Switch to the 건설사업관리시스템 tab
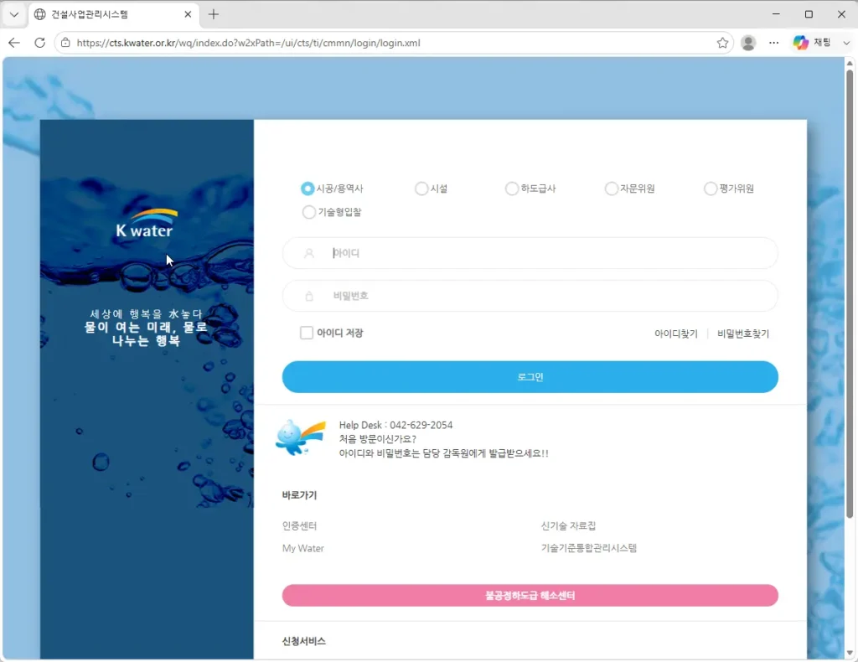The width and height of the screenshot is (858, 662). point(112,14)
